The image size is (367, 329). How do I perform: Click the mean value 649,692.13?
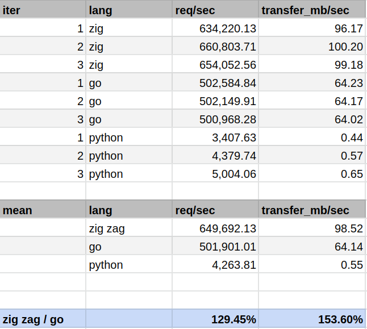click(215, 228)
